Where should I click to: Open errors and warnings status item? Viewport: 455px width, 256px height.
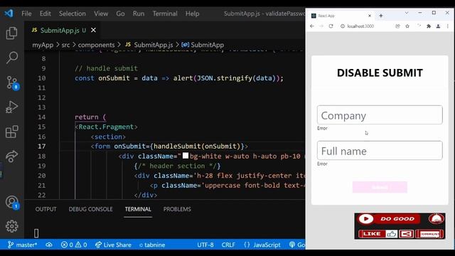[x=74, y=245]
